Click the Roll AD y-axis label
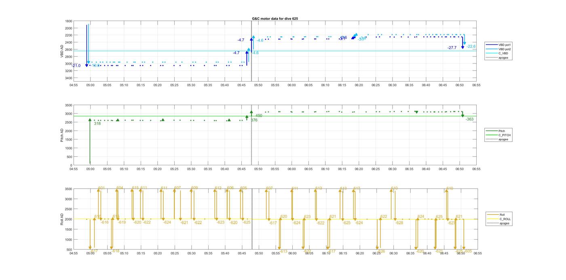Viewport: 566px width, 280px height. (62, 219)
